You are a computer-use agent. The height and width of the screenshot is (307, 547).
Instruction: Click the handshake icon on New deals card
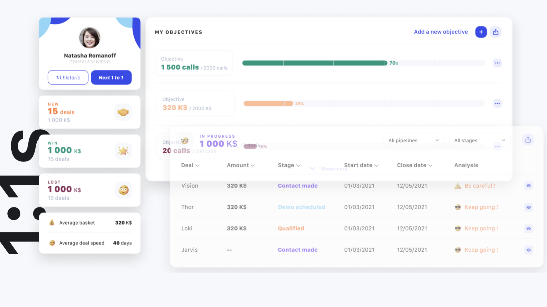pyautogui.click(x=123, y=112)
